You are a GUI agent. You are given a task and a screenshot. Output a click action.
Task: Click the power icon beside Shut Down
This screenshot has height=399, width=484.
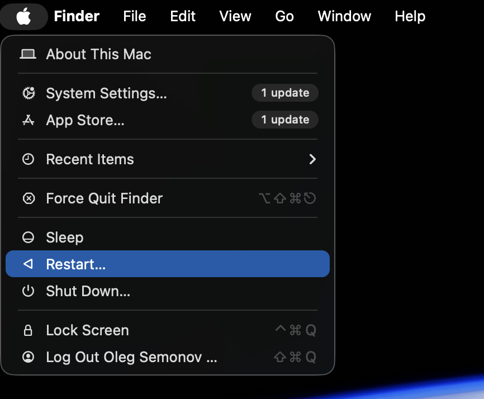pyautogui.click(x=28, y=291)
